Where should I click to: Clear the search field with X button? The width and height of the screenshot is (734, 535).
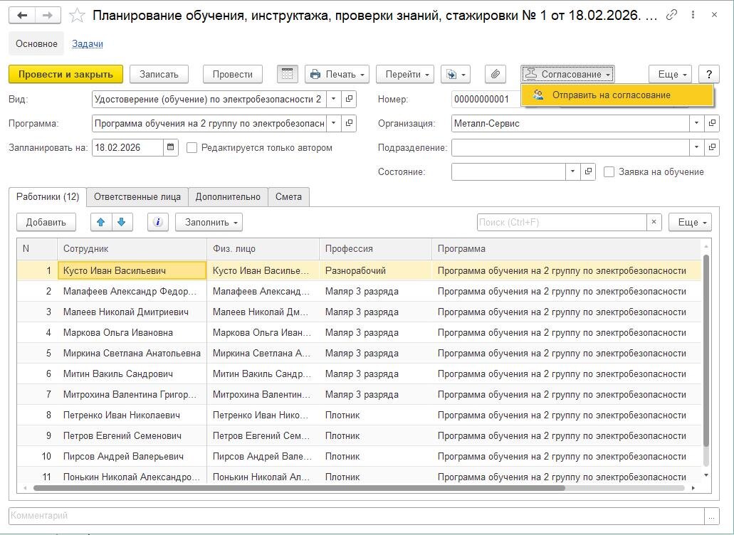point(654,222)
